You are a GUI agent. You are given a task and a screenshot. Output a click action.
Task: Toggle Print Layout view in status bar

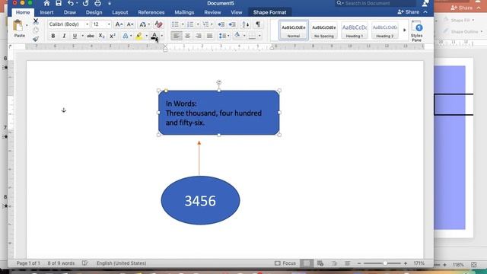click(307, 263)
